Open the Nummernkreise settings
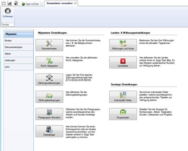Image resolution: width=188 pixels, height=151 pixels. [x=49, y=45]
